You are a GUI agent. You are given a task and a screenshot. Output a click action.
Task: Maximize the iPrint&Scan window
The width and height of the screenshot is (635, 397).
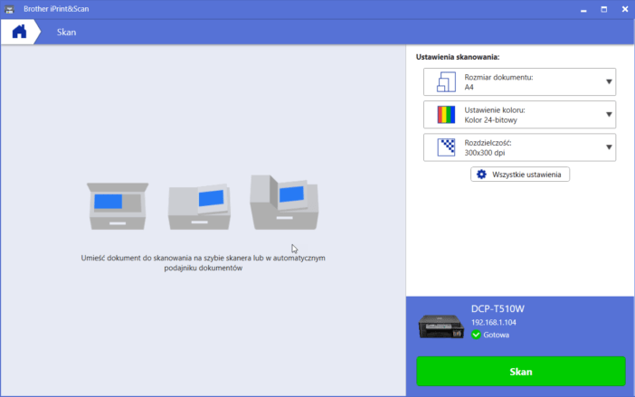pos(604,9)
